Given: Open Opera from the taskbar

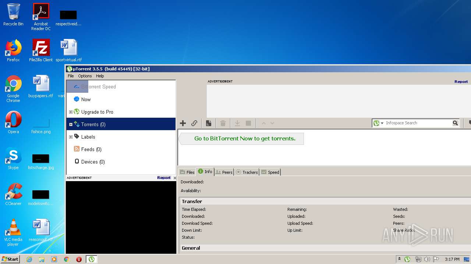Looking at the screenshot, I should pos(79,259).
